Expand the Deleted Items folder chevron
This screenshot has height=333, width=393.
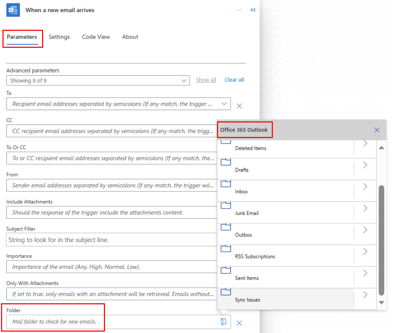[365, 143]
